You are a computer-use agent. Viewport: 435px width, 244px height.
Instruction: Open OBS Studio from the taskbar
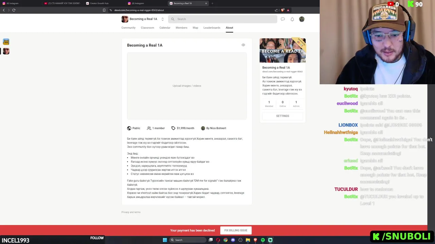tap(240, 240)
